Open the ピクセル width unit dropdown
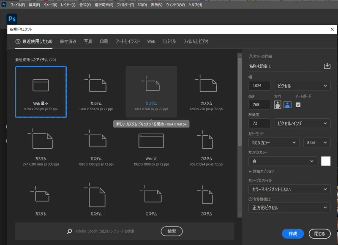Image resolution: width=338 pixels, height=245 pixels. pos(302,86)
